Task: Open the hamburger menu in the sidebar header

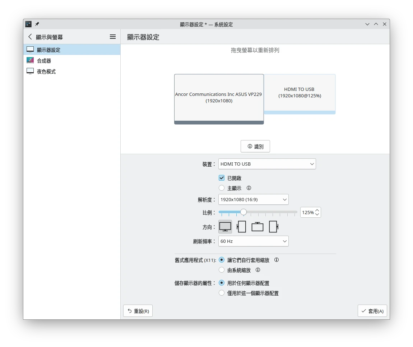Action: coord(113,37)
